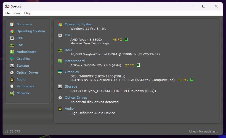The width and height of the screenshot is (226, 138).
Task: Click the NVIDIA GeForce GTX 1060 line
Action: (123, 80)
